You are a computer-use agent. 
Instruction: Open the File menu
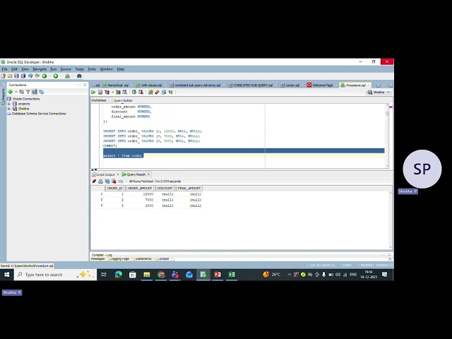coord(5,69)
